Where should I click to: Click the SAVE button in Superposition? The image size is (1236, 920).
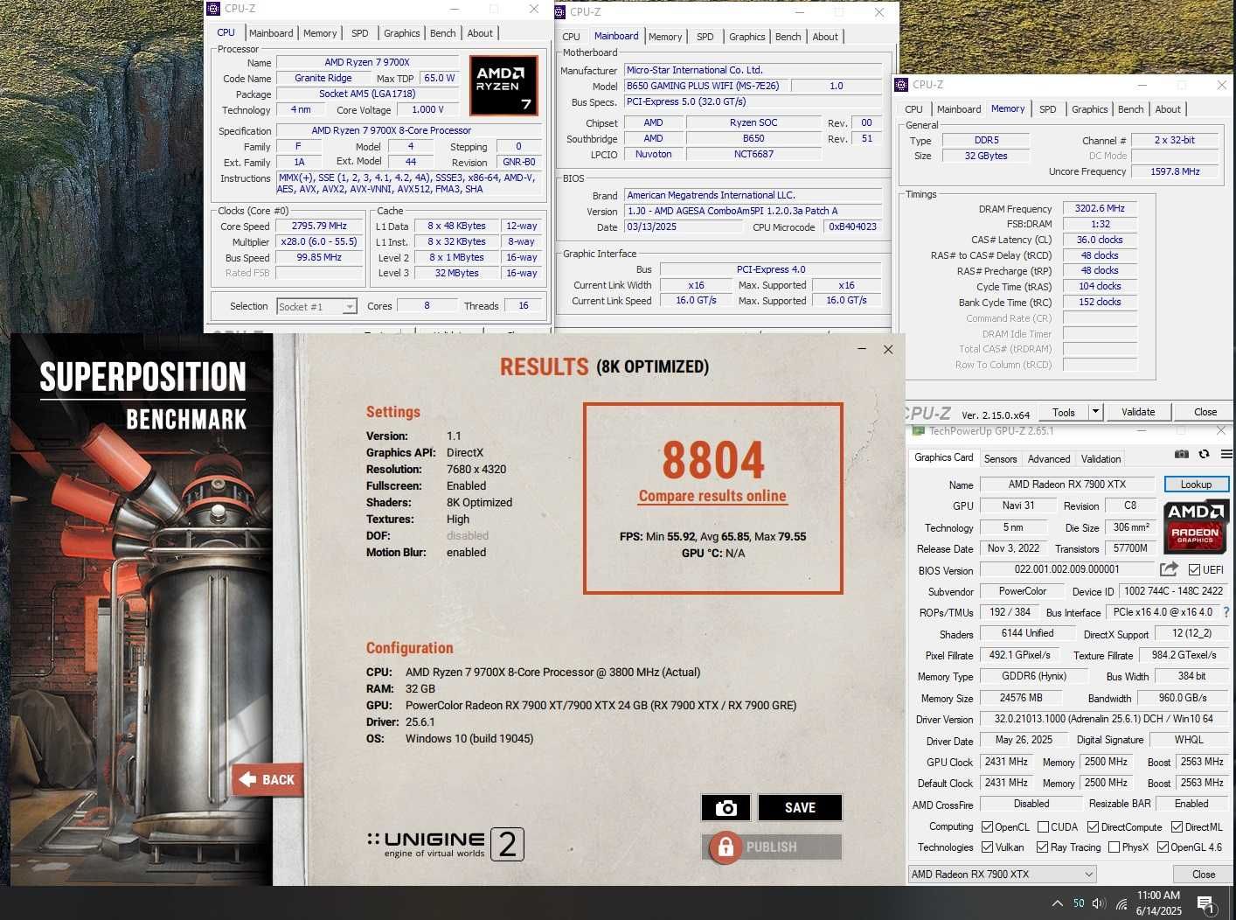tap(800, 808)
